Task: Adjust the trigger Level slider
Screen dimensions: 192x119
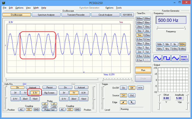Action: pos(103,98)
